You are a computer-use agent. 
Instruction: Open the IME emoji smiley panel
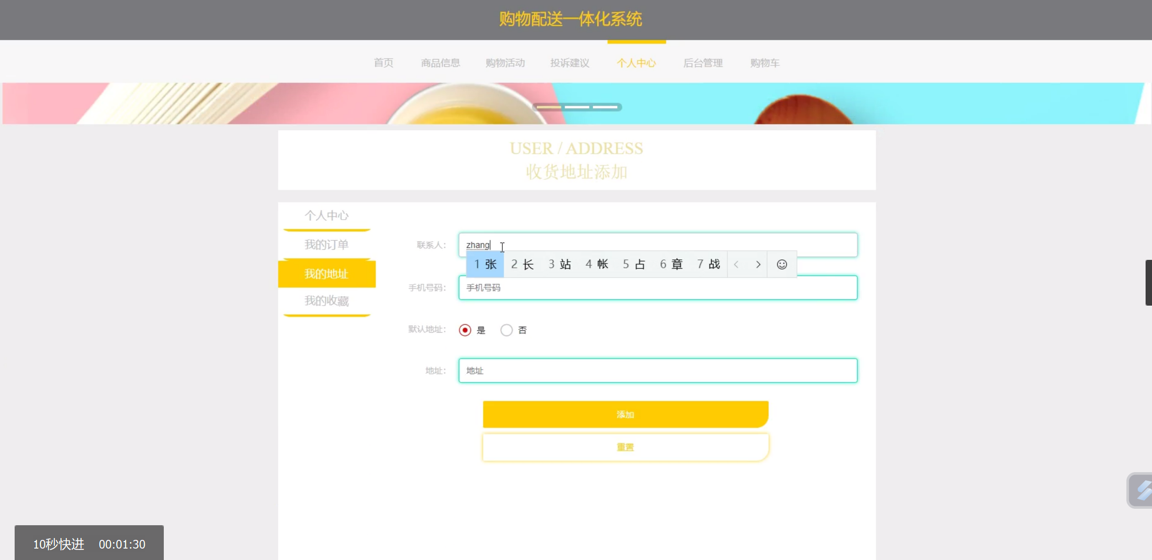click(781, 264)
